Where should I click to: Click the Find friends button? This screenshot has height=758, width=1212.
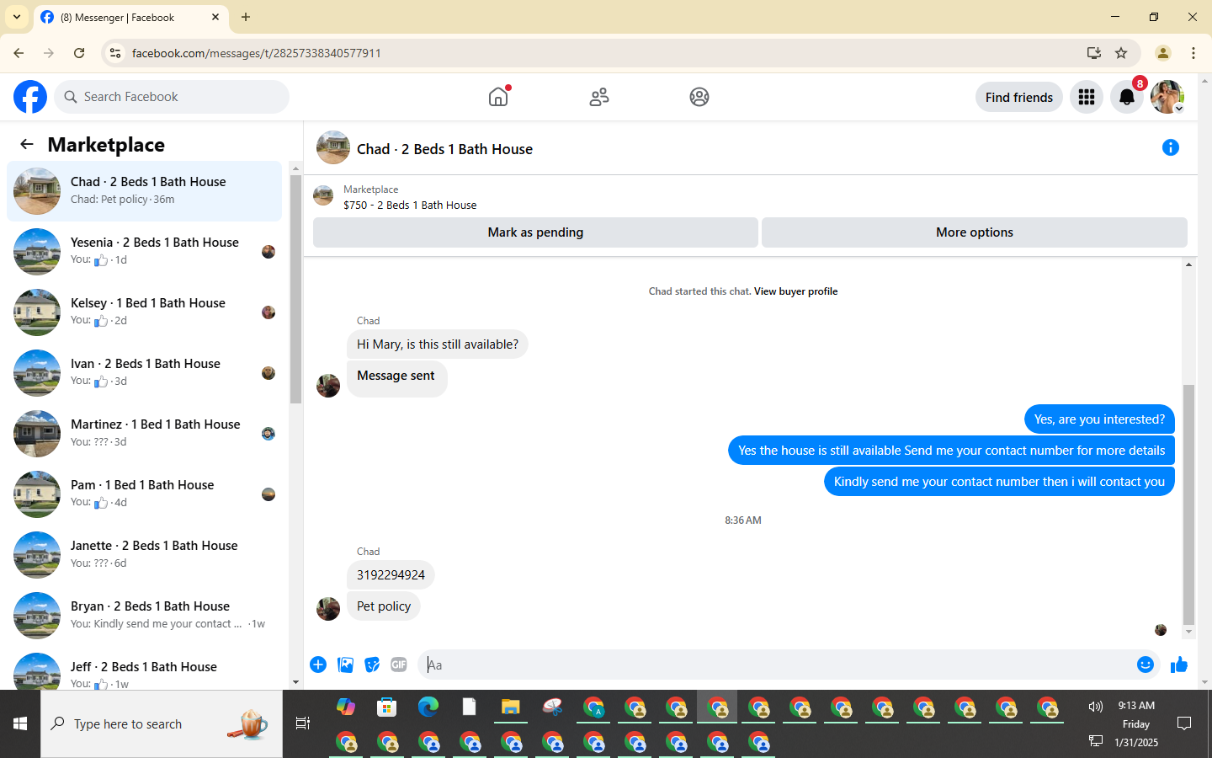tap(1019, 97)
